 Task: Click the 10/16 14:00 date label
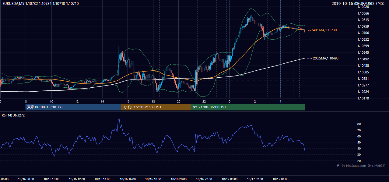pyautogui.click(x=102, y=179)
